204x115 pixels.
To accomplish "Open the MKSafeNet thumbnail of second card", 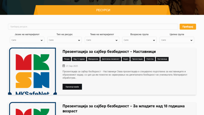I will pos(32,109).
